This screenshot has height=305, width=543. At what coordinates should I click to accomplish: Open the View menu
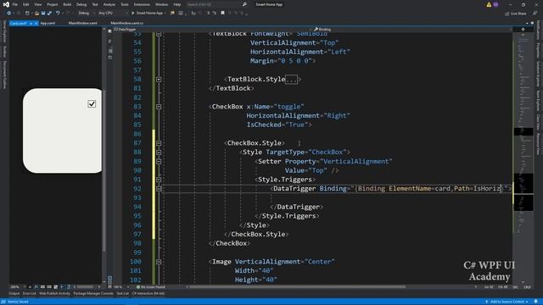coord(37,4)
